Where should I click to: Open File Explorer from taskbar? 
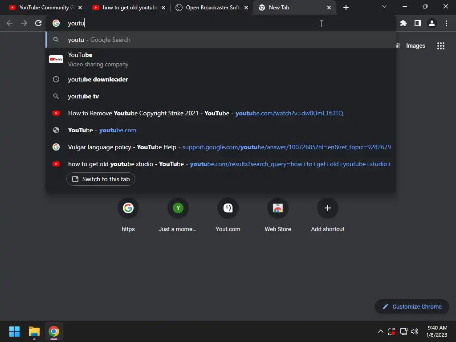pos(34,331)
